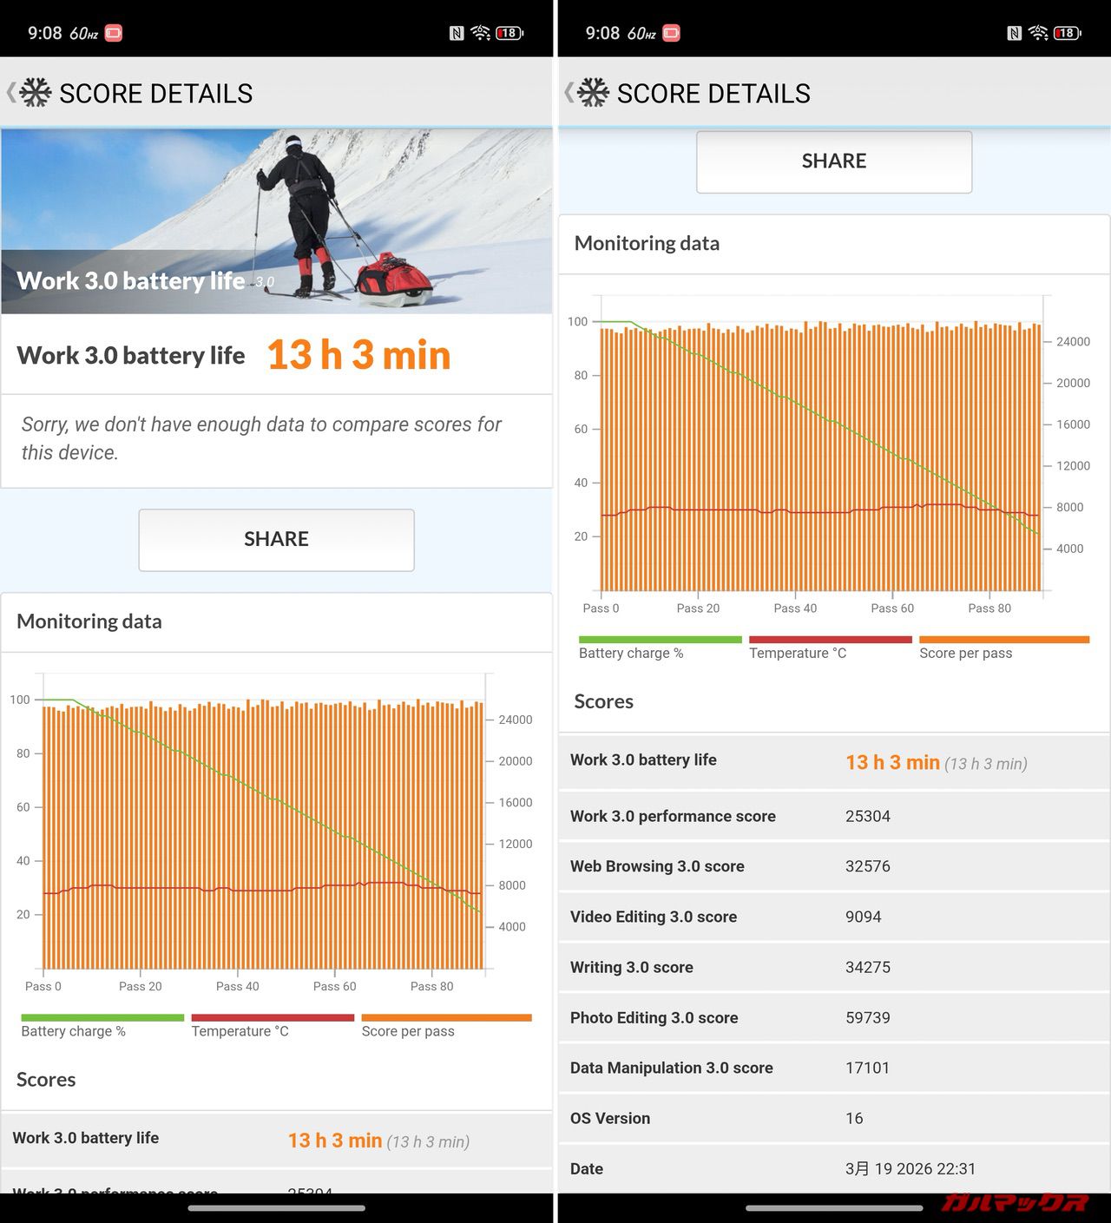Tap the red screen-record icon on right status bar

(x=671, y=33)
